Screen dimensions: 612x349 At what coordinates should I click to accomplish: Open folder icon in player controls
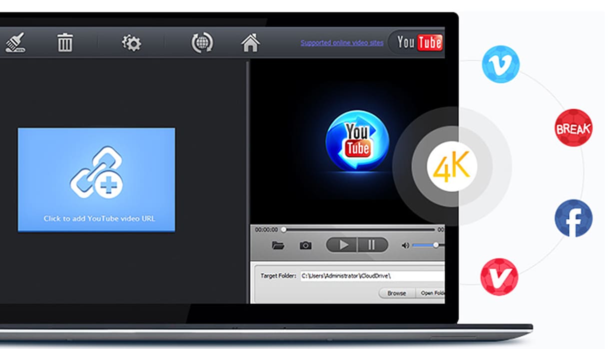tap(278, 245)
